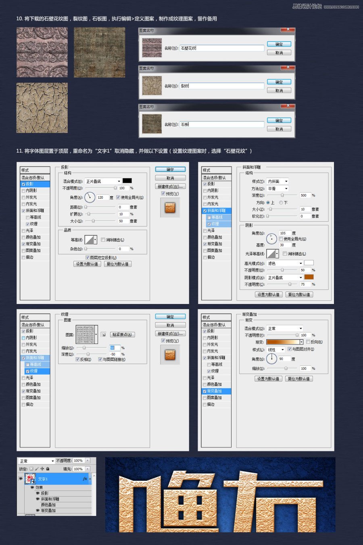Hide the 投影 effect with its eye icon
This screenshot has height=545, width=363.
click(x=37, y=493)
